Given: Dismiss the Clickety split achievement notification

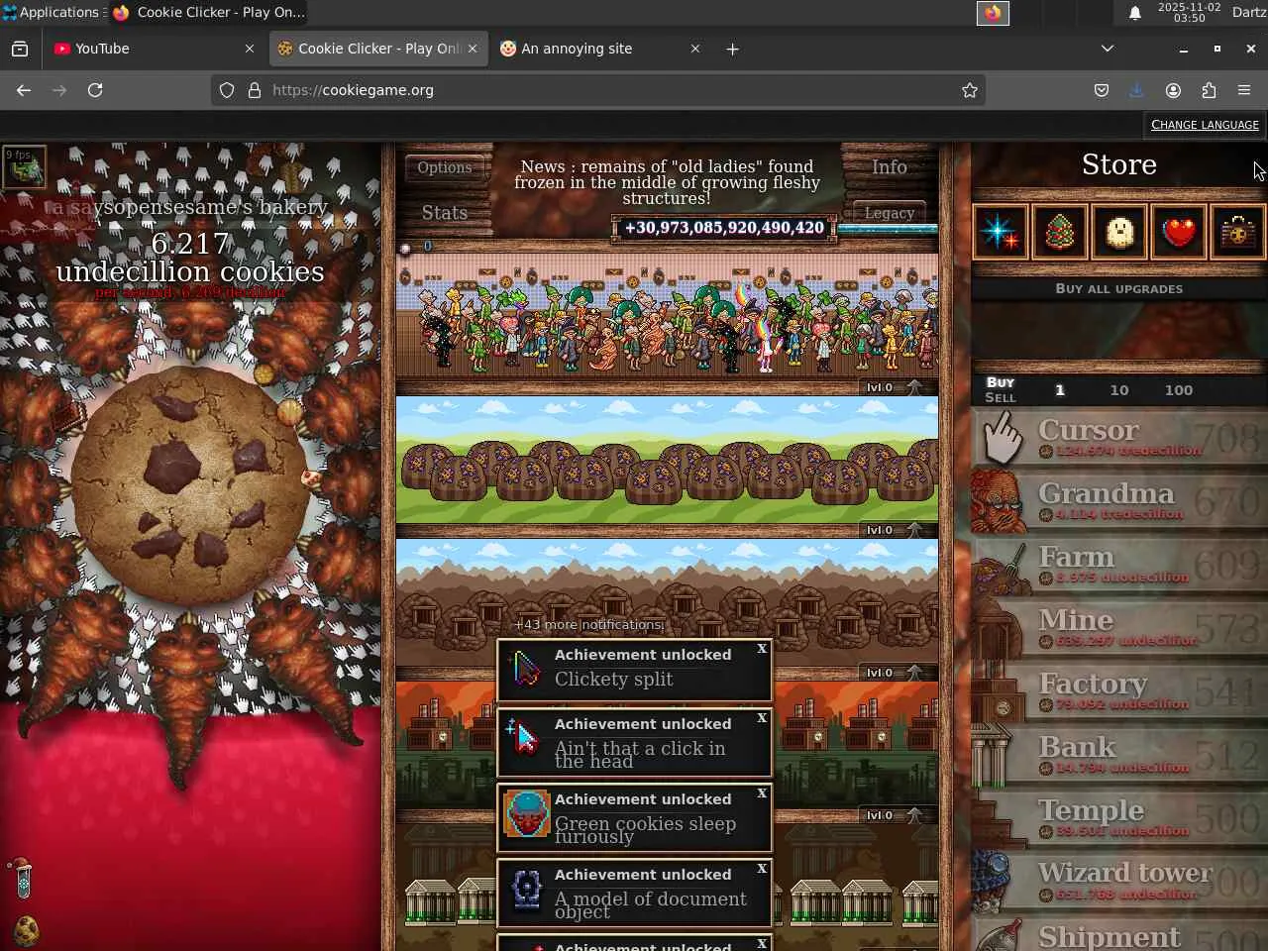Looking at the screenshot, I should (x=762, y=649).
